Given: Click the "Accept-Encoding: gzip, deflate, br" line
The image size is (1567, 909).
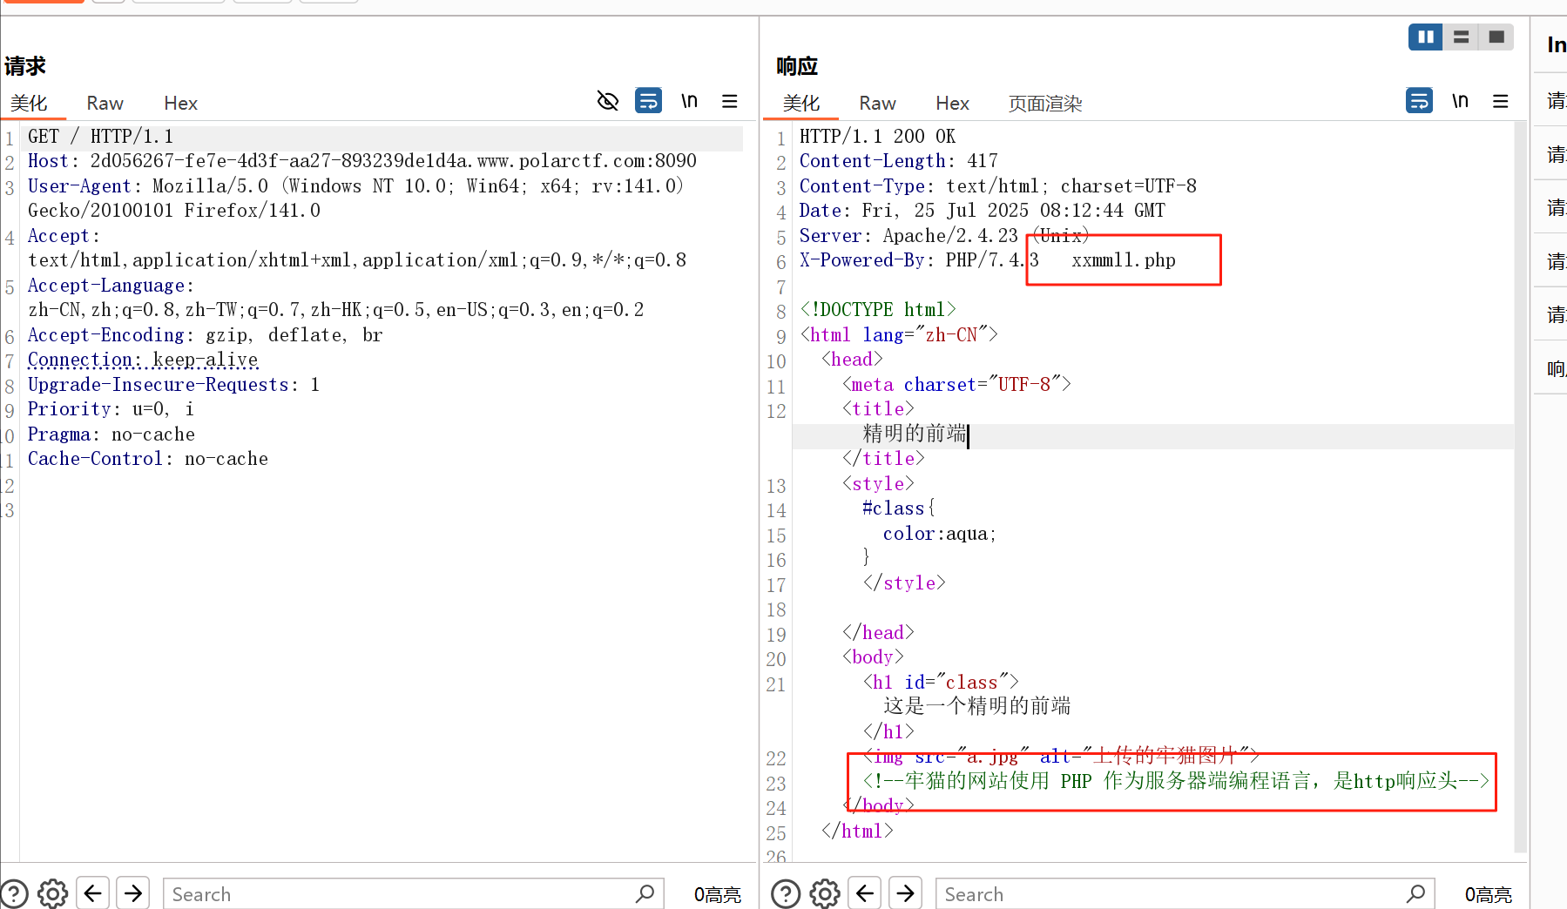Looking at the screenshot, I should pos(206,335).
